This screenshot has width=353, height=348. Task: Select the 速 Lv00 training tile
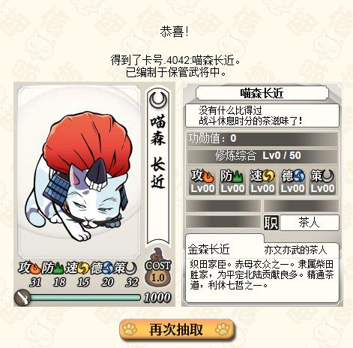[262, 181]
